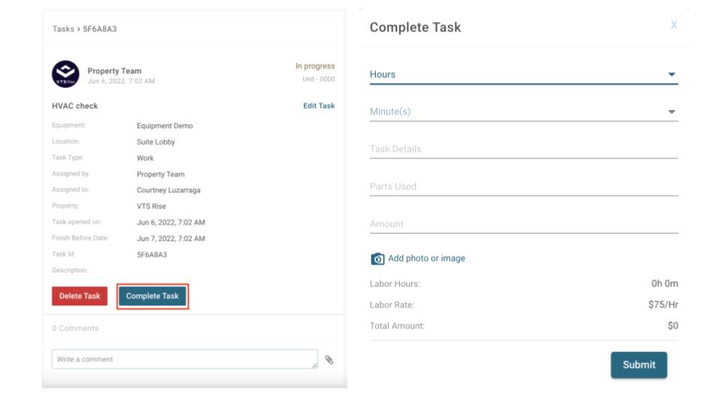The width and height of the screenshot is (719, 404).
Task: Click the camera icon for adding photo
Action: pos(377,259)
